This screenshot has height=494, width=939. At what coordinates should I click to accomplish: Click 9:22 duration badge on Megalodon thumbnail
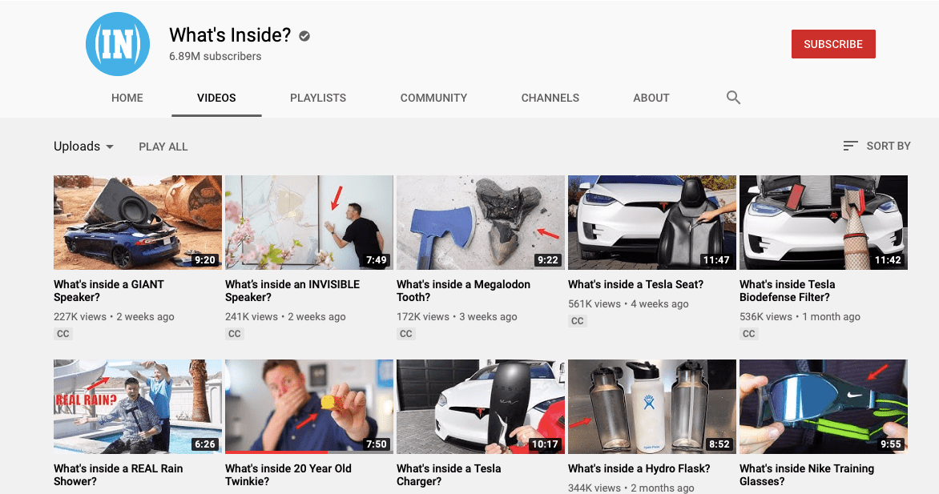(x=548, y=260)
